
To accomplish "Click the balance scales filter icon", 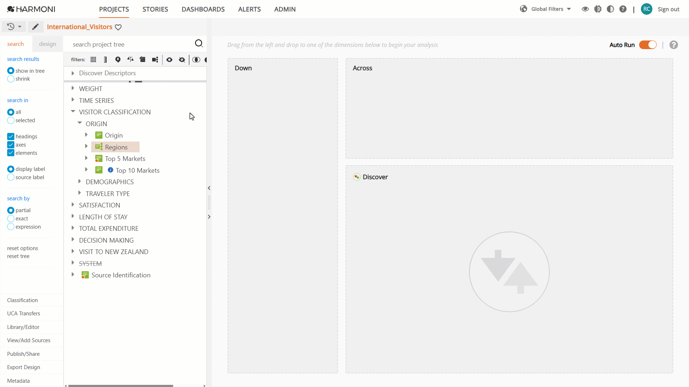I will point(130,60).
